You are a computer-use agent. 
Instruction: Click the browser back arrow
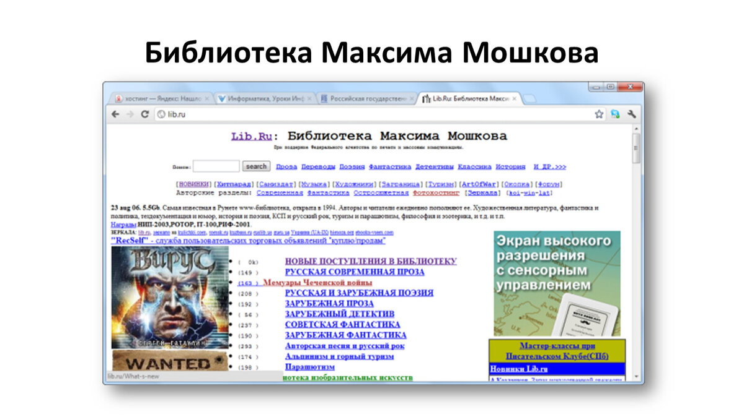(x=115, y=114)
